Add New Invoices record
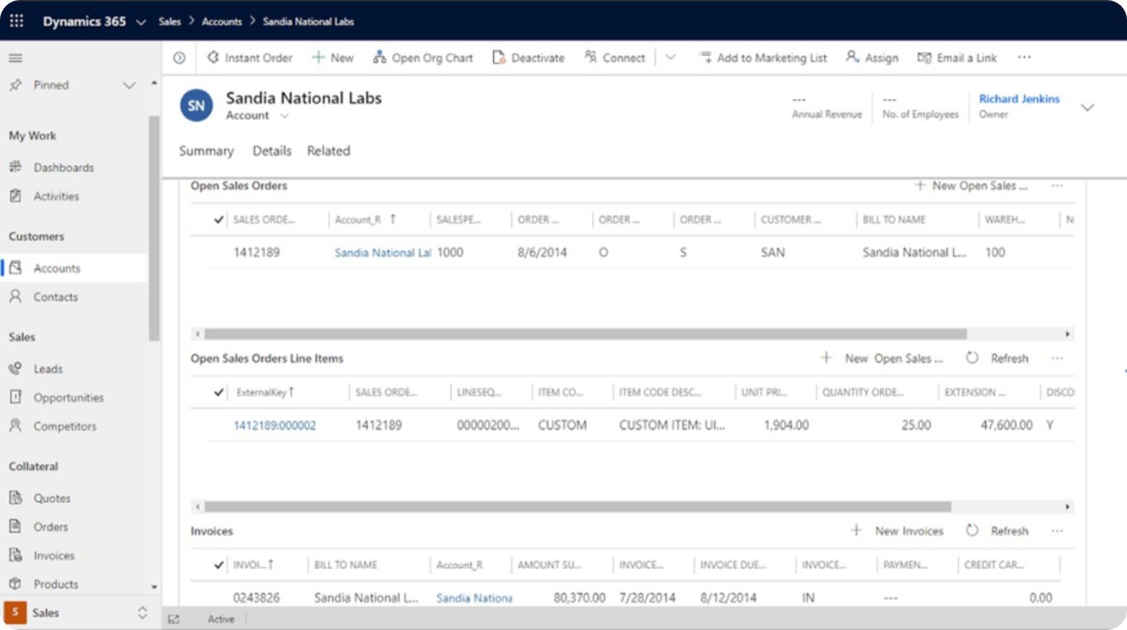1127x630 pixels. 897,531
